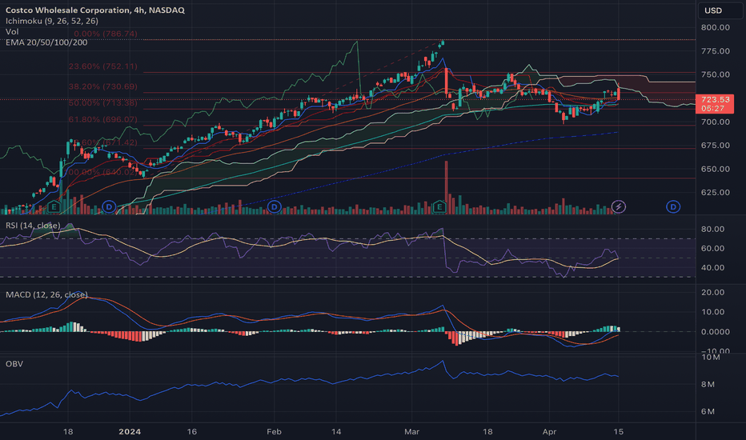
Task: Click the EMA 20/50/100/200 indicator label
Action: pos(46,43)
